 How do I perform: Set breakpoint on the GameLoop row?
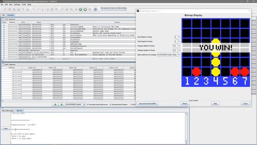[4, 50]
